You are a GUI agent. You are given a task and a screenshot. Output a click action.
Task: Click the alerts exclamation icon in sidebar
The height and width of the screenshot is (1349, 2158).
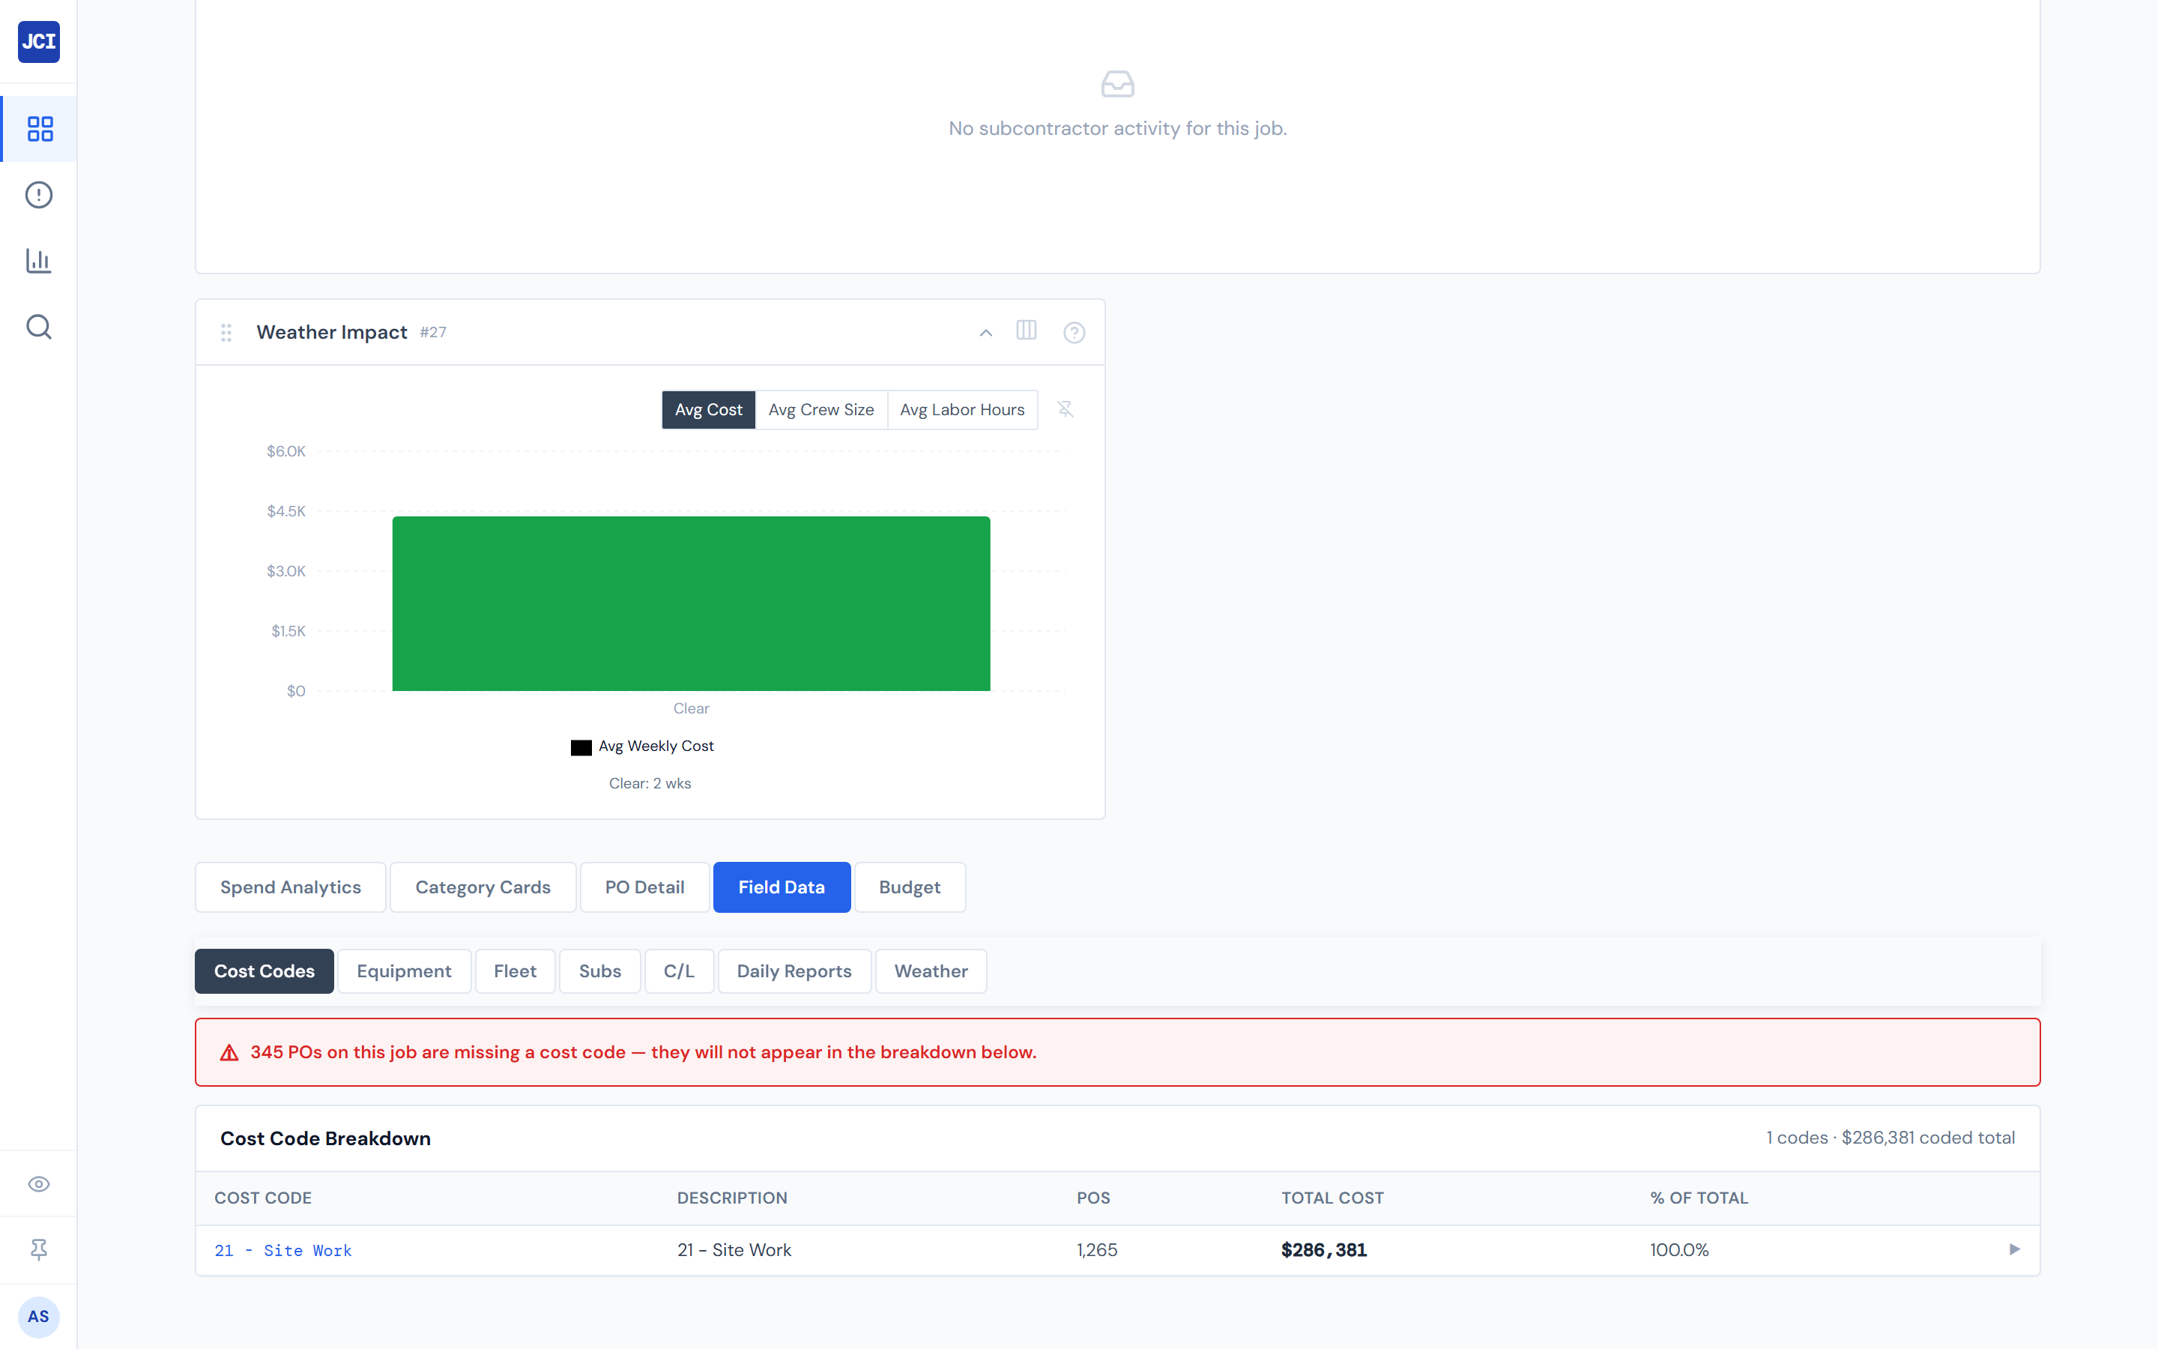pos(38,195)
